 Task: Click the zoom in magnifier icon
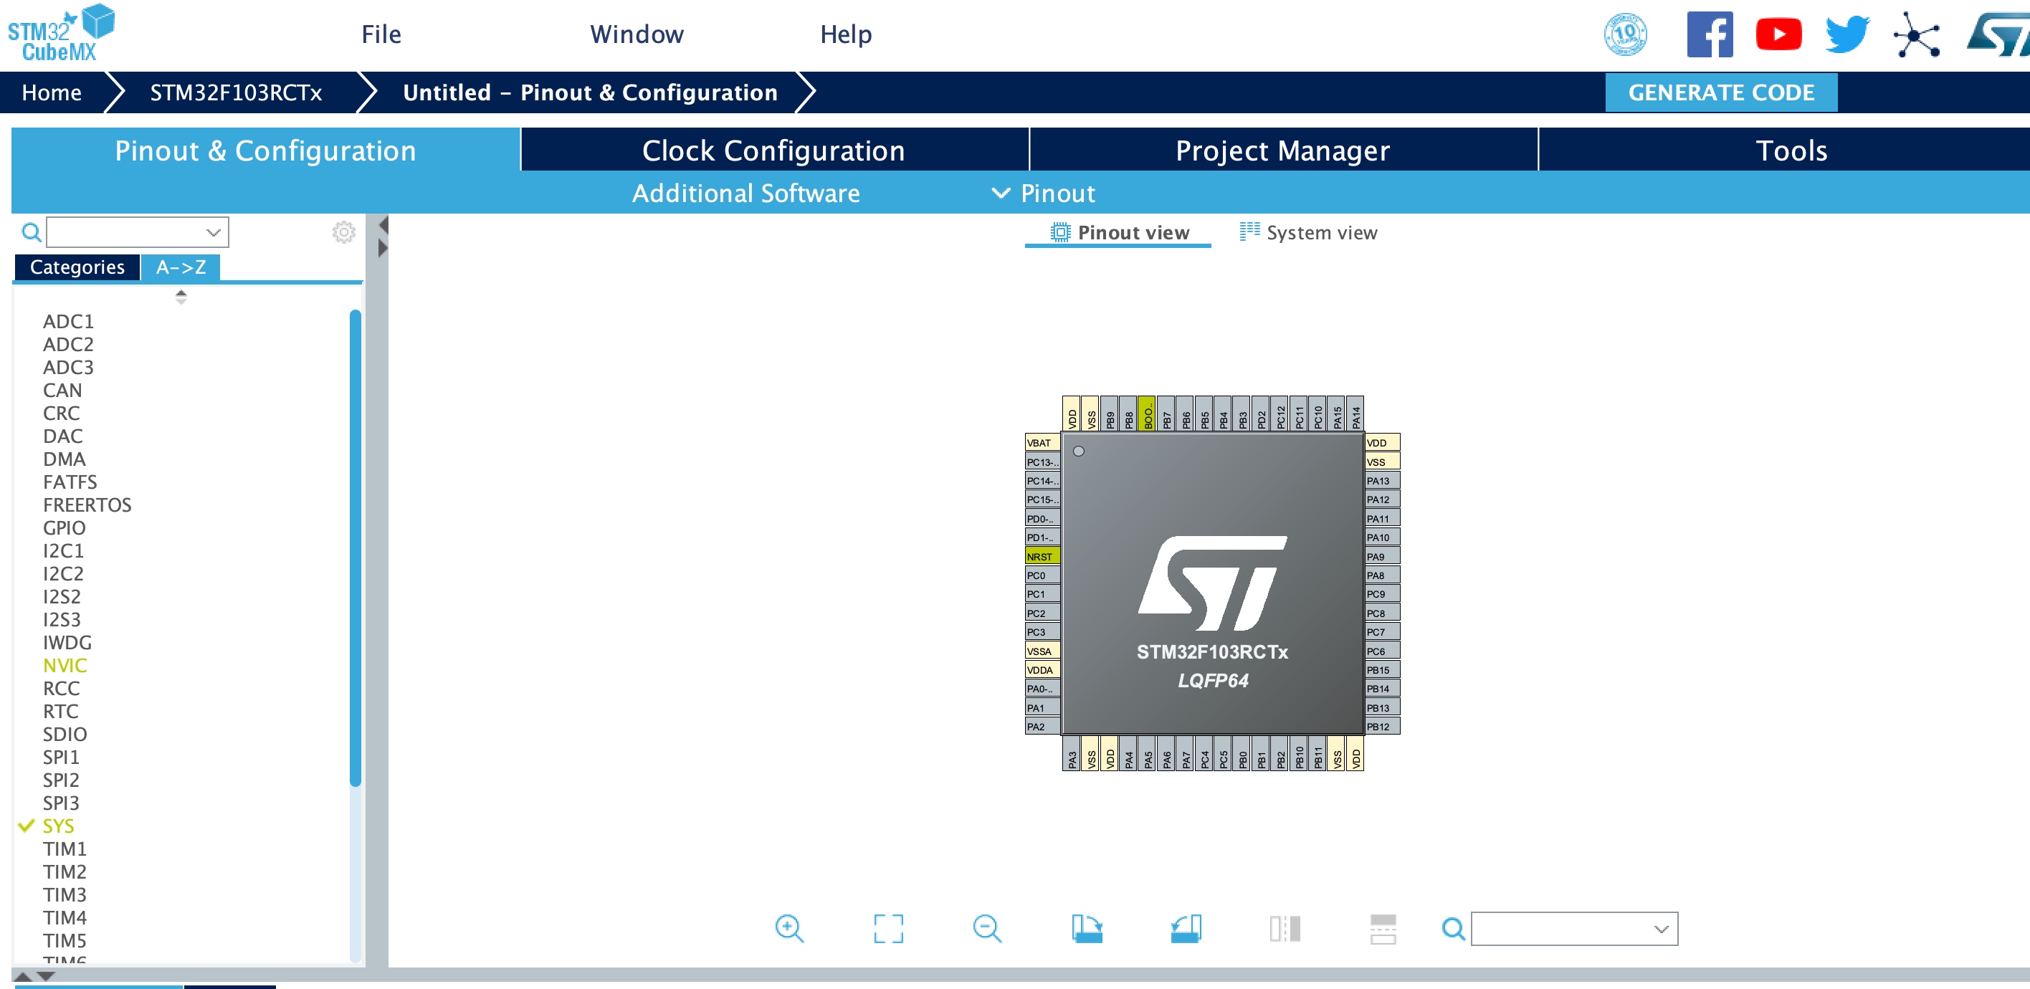click(x=788, y=928)
